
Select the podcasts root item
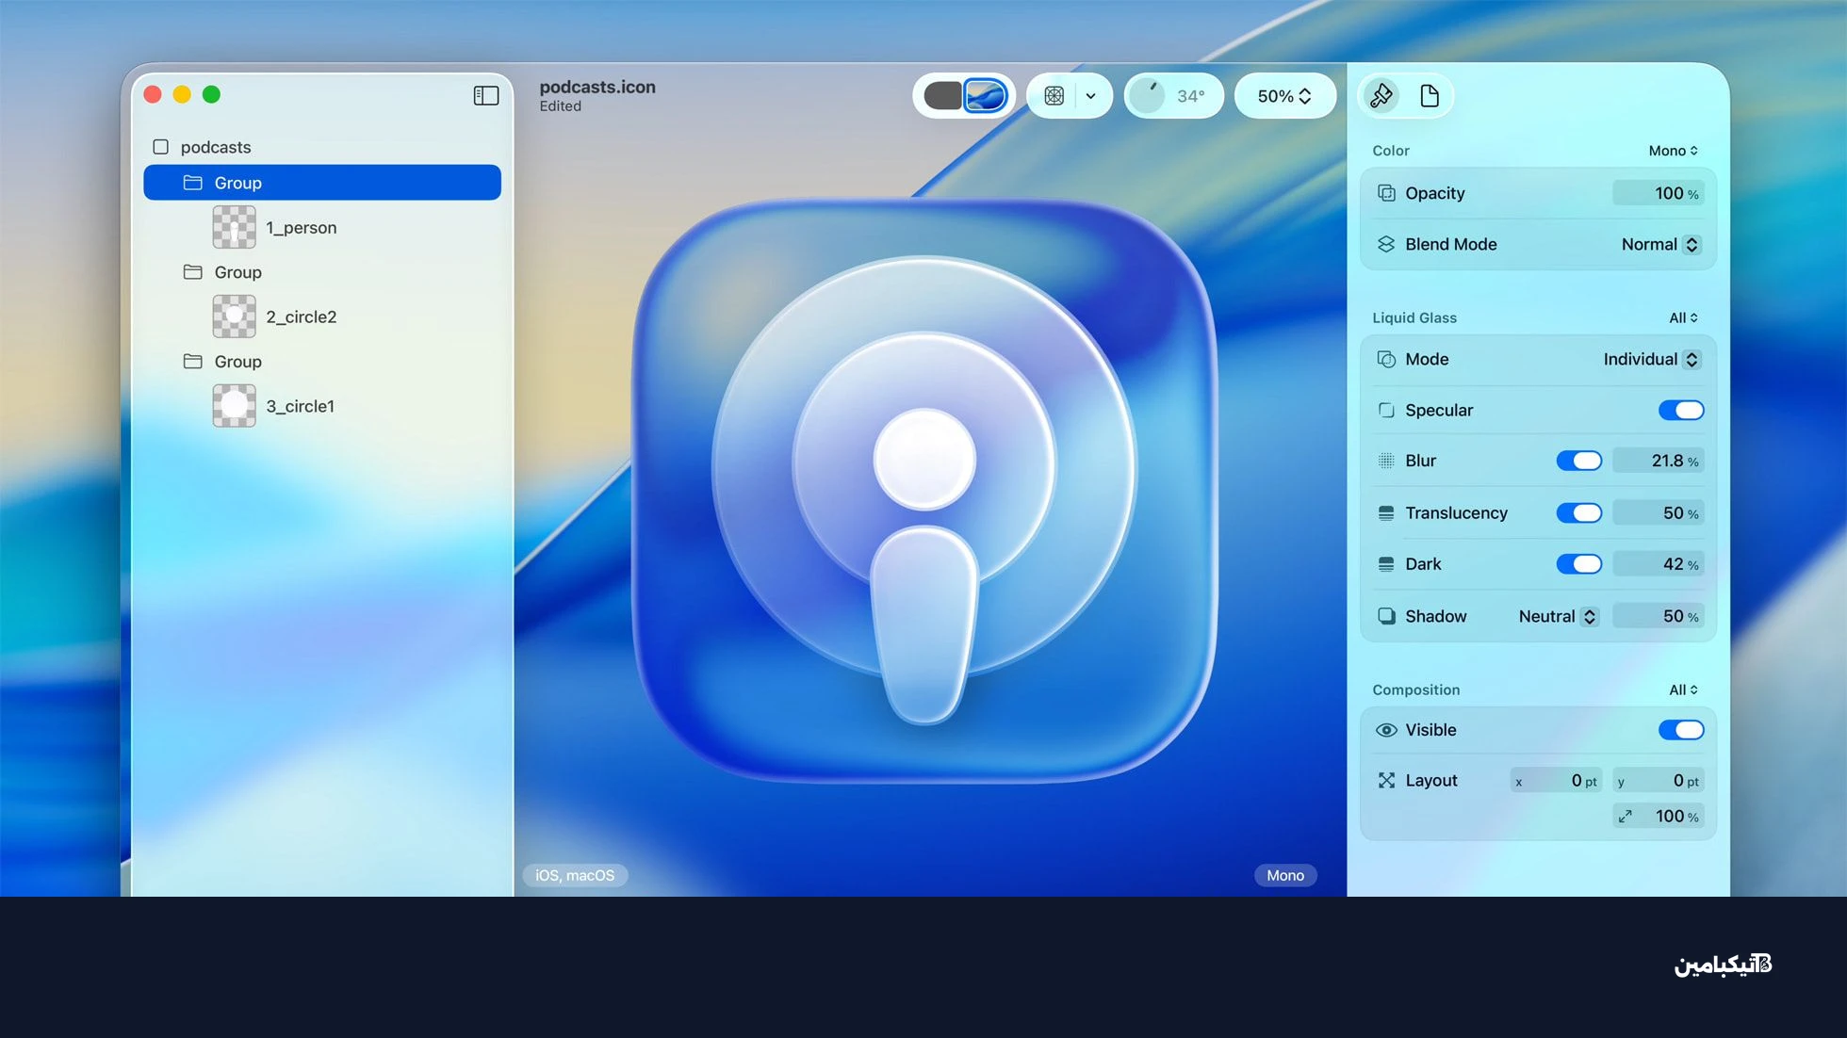[x=216, y=147]
